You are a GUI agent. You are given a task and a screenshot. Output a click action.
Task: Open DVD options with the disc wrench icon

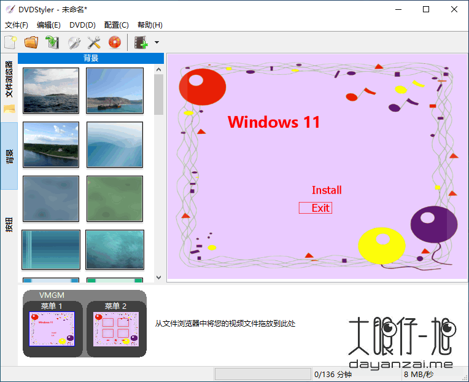pyautogui.click(x=74, y=42)
